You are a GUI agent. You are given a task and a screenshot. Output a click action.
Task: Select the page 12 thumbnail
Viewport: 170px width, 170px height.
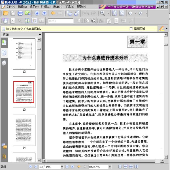tap(24, 54)
